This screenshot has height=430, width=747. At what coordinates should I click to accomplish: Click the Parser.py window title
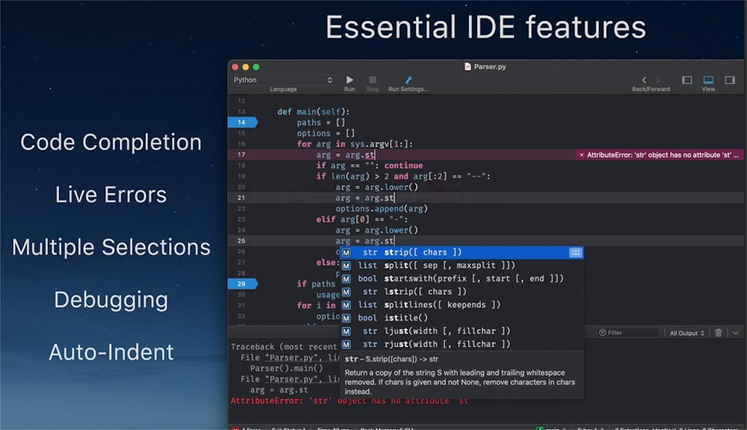(x=490, y=67)
